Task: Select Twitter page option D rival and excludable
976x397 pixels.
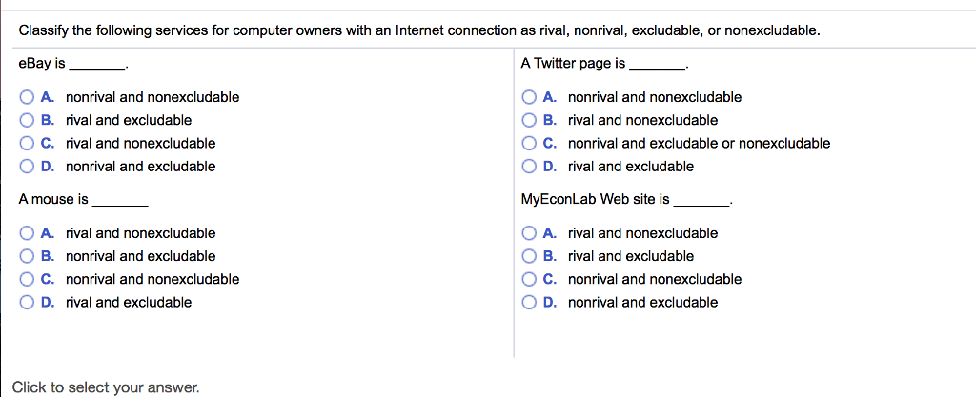Action: coord(529,167)
